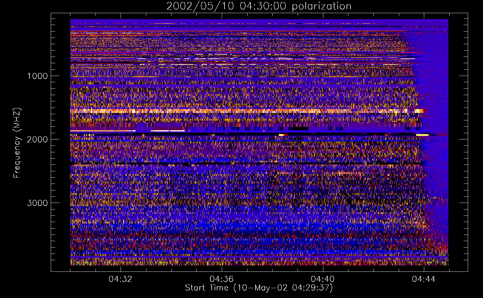
Task: Select the 2000 frequency axis label
Action: (x=37, y=139)
